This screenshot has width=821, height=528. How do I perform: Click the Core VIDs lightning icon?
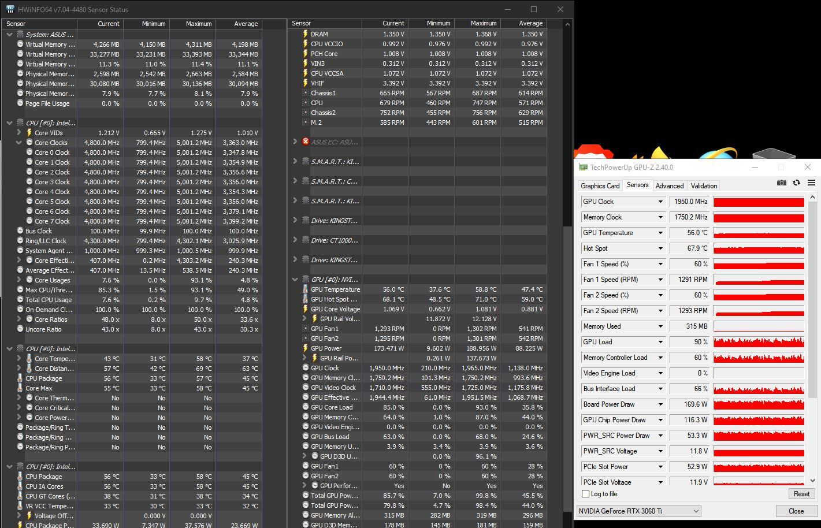(x=29, y=133)
